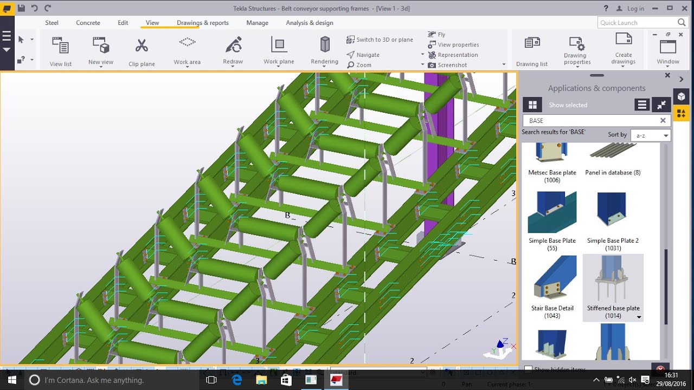Open the Steel ribbon tab
The height and width of the screenshot is (390, 694).
(x=52, y=23)
